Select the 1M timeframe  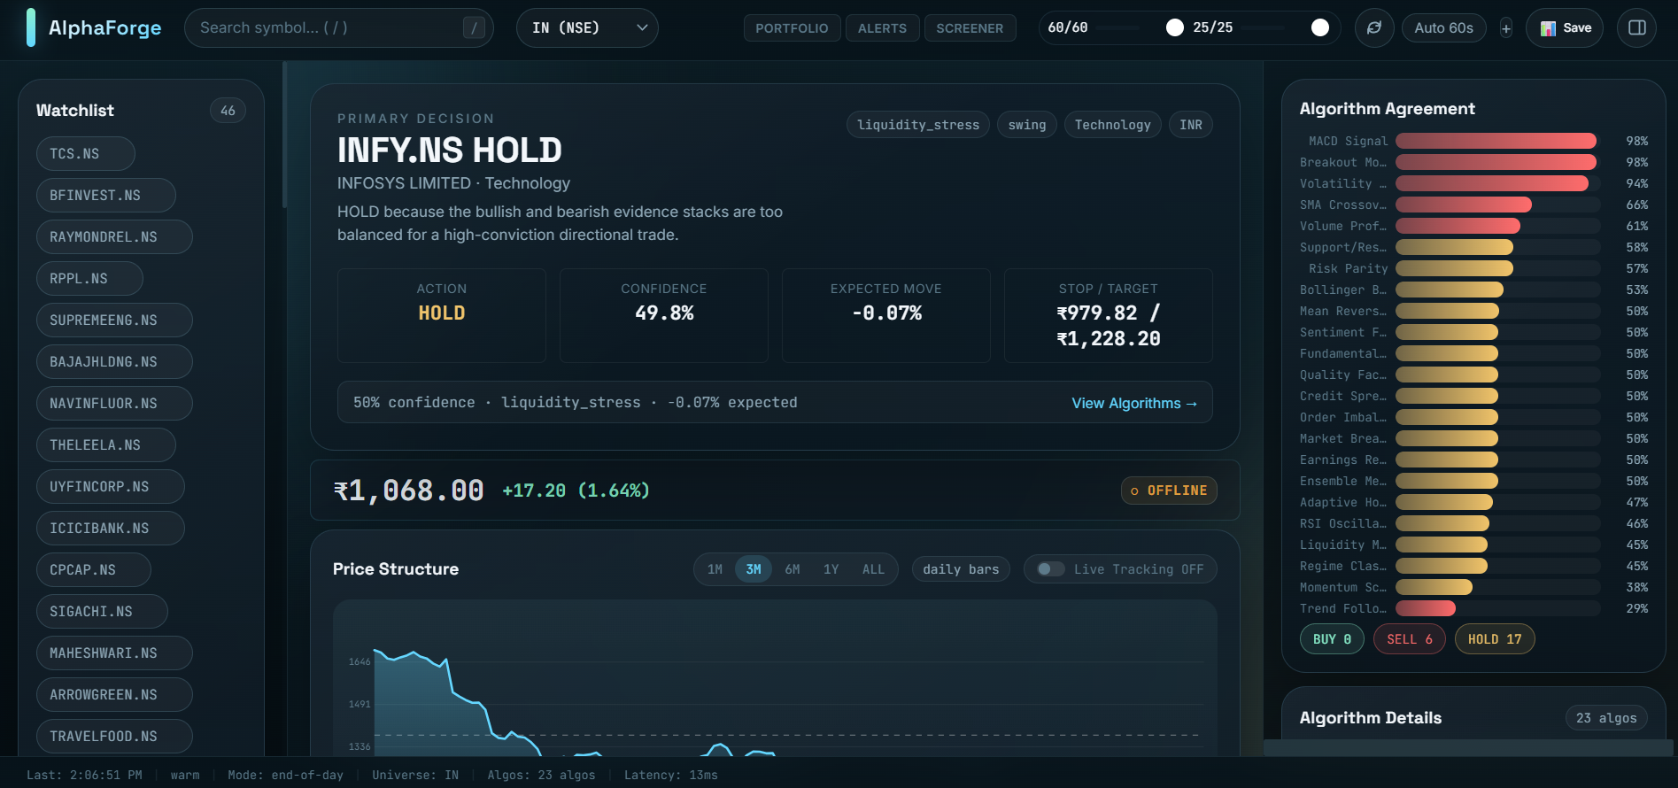click(715, 569)
